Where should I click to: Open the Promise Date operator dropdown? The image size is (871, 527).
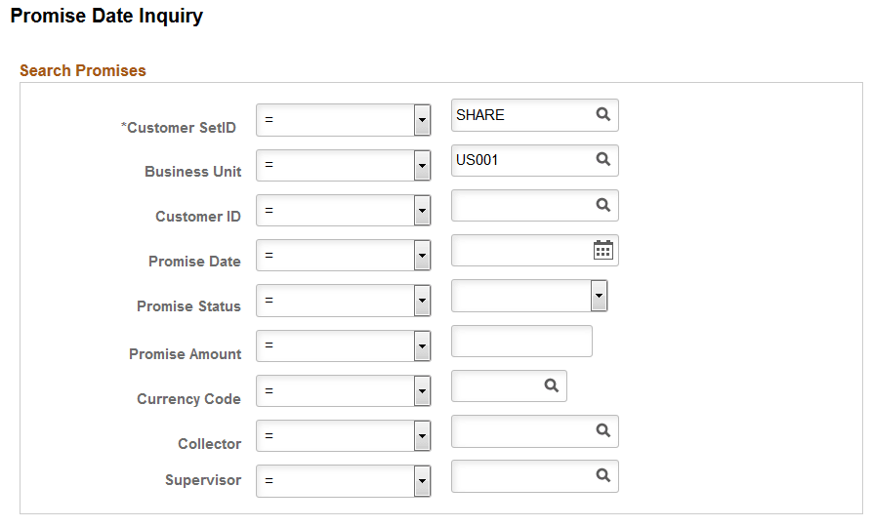click(x=422, y=256)
